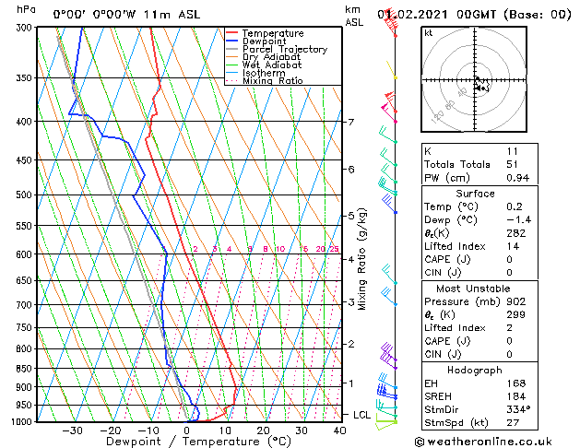
Task: Click the Most Unstable theta-e value "299"
Action: pyautogui.click(x=516, y=314)
